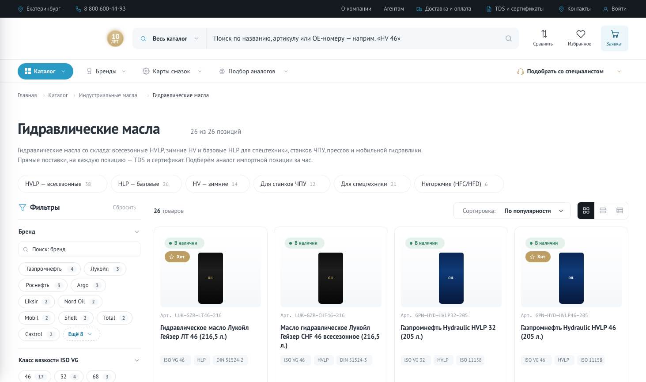Viewport: 646px width, 382px height.
Task: Toggle Castrol brand filter
Action: [x=39, y=334]
